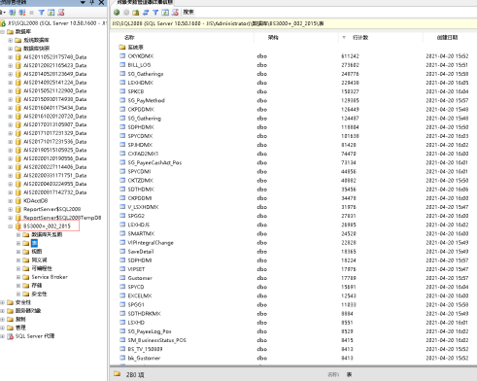Viewport: 477px width, 381px height.
Task: Sort by the 名称 (Name) column header
Action: pyautogui.click(x=129, y=38)
